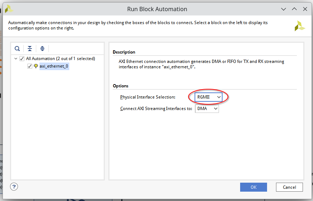The image size is (313, 201).
Task: Toggle the All Automation checkbox
Action: [x=22, y=59]
